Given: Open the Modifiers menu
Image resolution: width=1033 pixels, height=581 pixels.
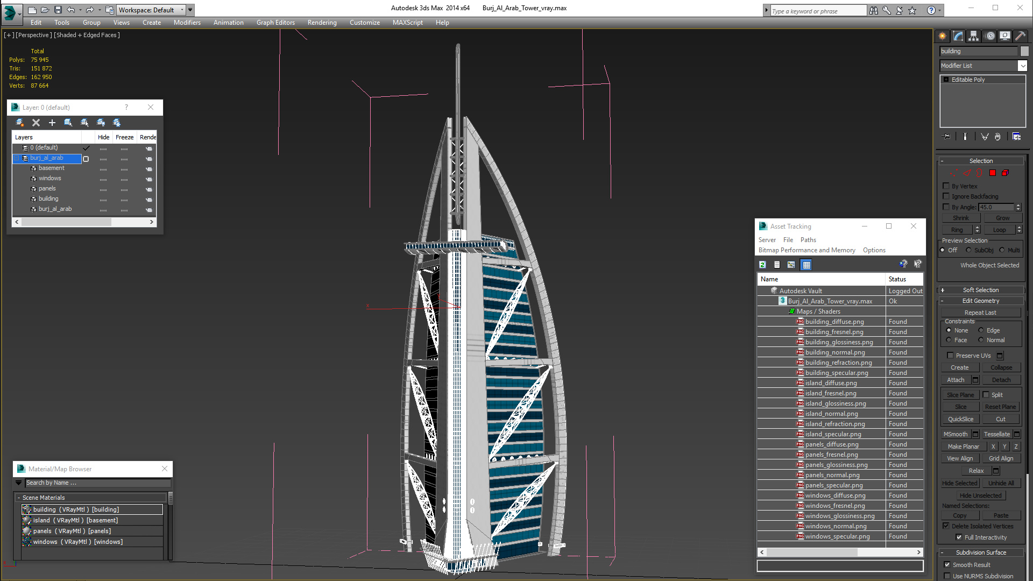Looking at the screenshot, I should point(187,23).
